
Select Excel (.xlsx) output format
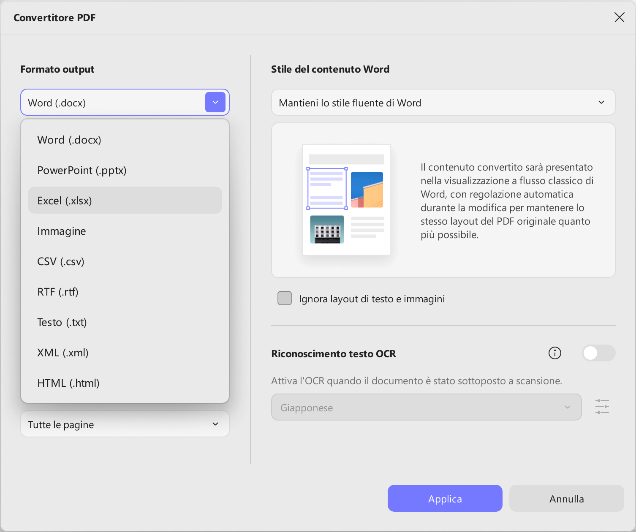pyautogui.click(x=125, y=201)
